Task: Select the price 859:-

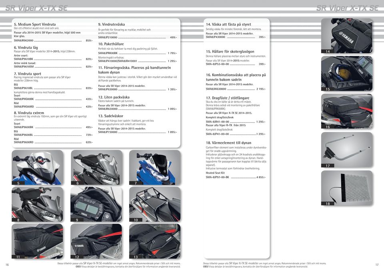Action: (x=89, y=40)
